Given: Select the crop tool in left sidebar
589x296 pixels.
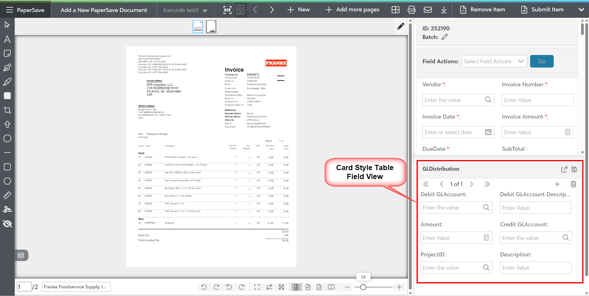Looking at the screenshot, I should 7,110.
